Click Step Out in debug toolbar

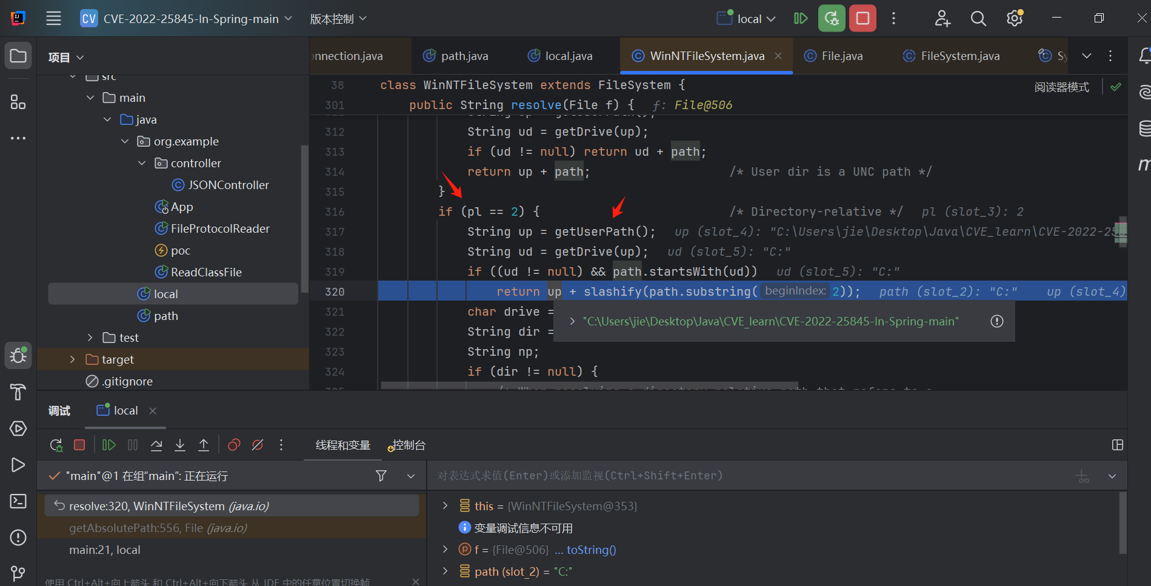[204, 445]
